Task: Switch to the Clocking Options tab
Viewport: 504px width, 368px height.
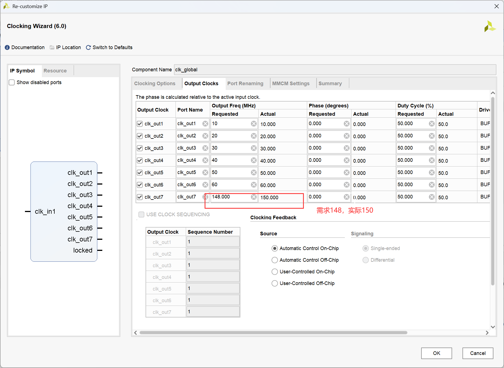Action: (x=155, y=84)
